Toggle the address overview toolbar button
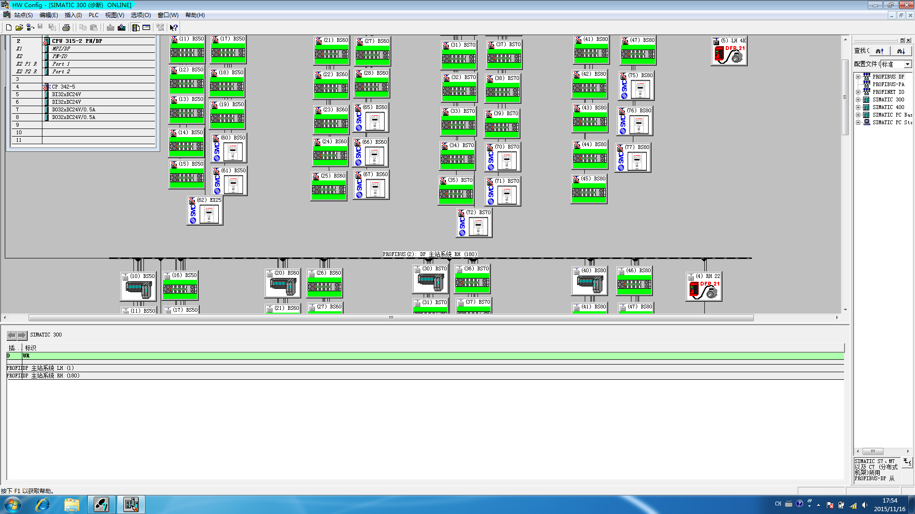 click(x=146, y=28)
